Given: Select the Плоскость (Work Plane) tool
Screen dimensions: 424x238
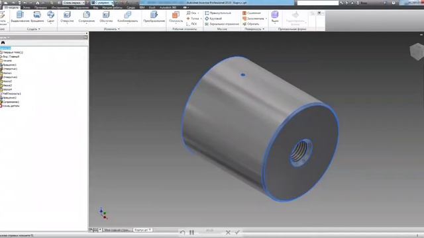Looking at the screenshot, I should 176,17.
